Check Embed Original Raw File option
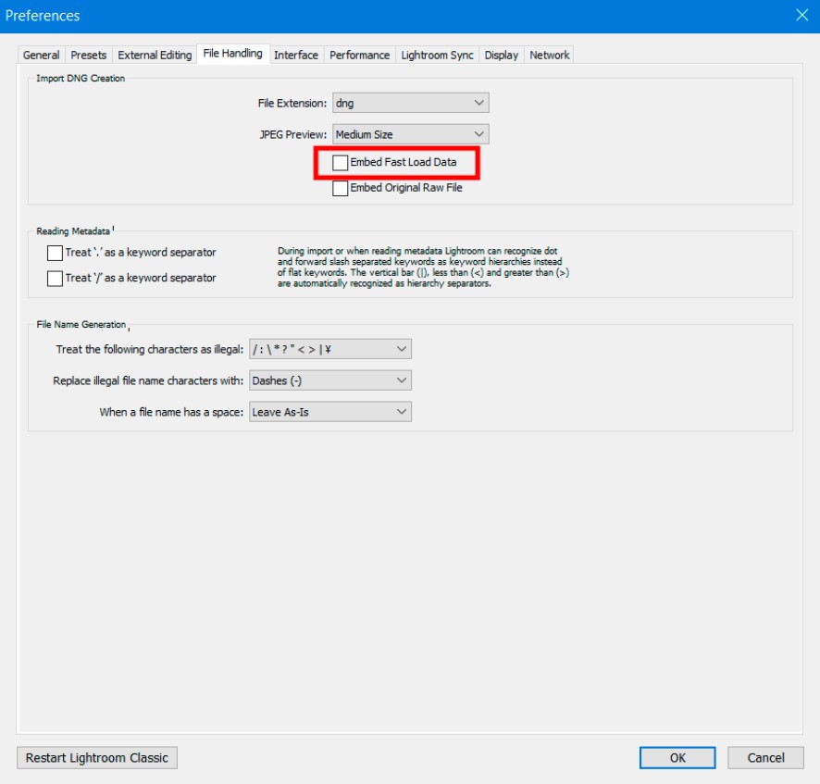Image resolution: width=820 pixels, height=784 pixels. pyautogui.click(x=340, y=188)
